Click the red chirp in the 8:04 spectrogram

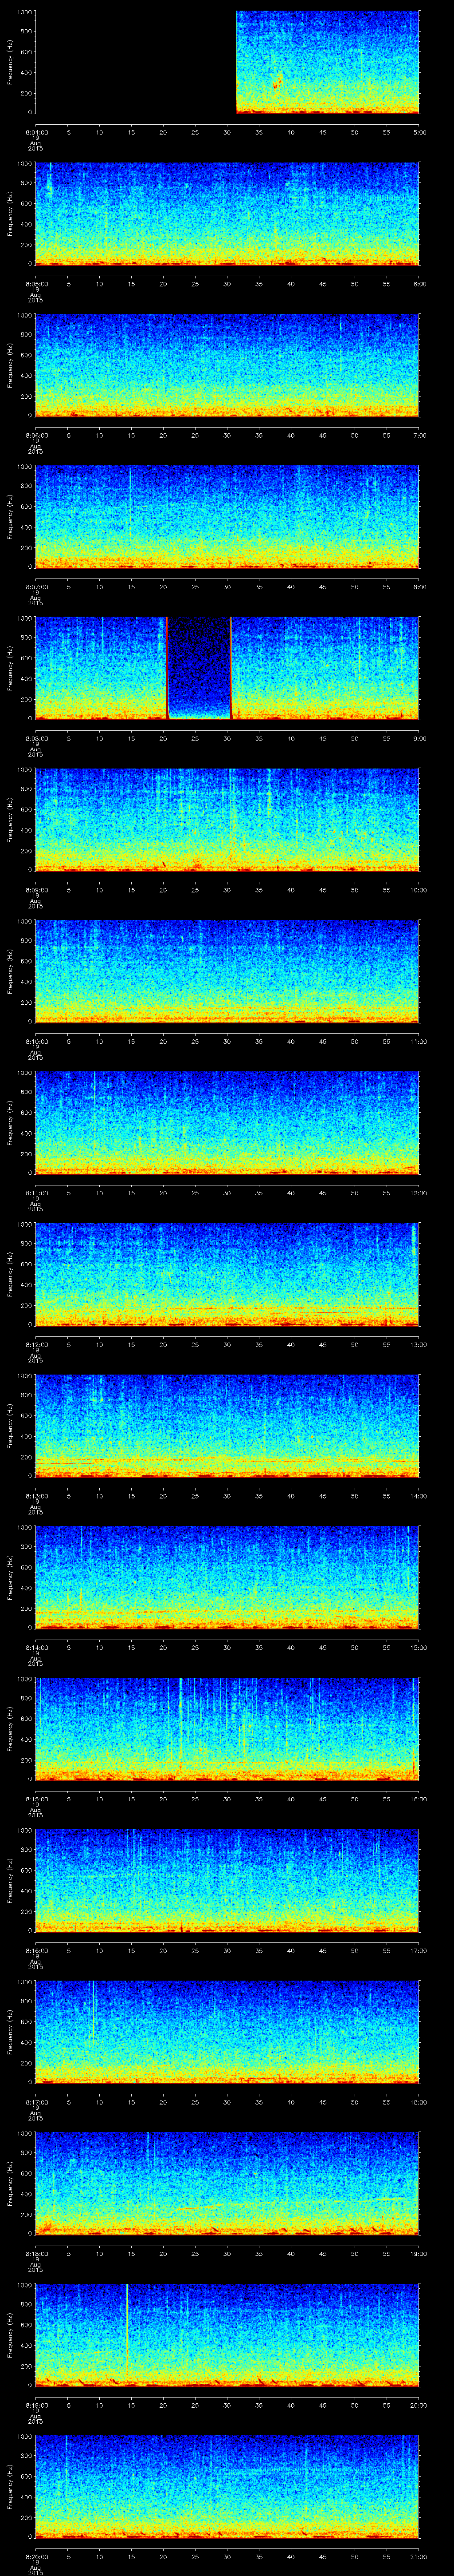click(x=278, y=81)
